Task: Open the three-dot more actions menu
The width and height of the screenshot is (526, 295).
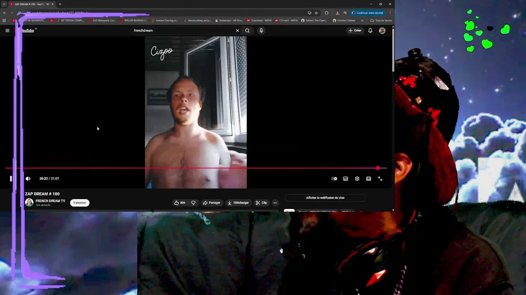Action: [x=275, y=203]
